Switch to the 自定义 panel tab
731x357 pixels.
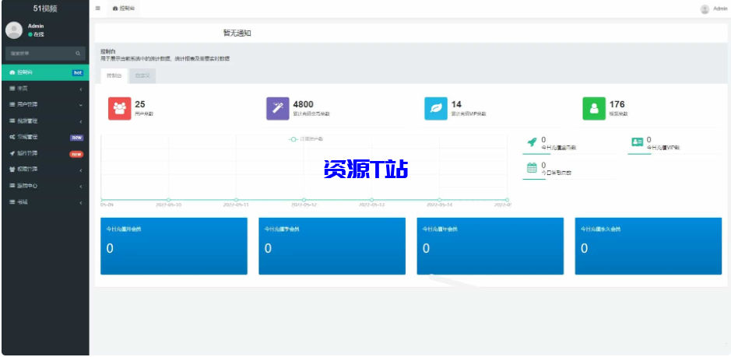(142, 75)
